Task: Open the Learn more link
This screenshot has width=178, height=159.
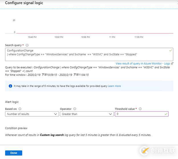Action: [114, 86]
